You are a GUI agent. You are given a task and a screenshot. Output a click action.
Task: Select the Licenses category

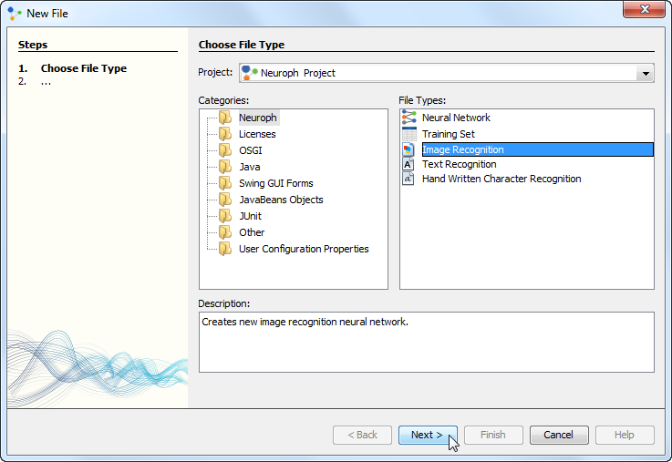(x=257, y=134)
